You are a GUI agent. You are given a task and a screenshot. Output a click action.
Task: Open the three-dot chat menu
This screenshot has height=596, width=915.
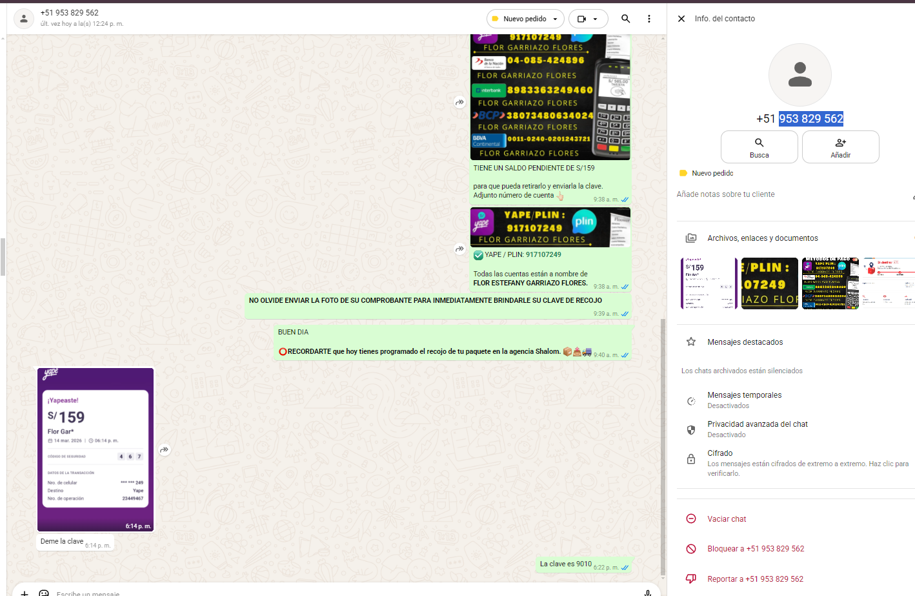point(649,19)
